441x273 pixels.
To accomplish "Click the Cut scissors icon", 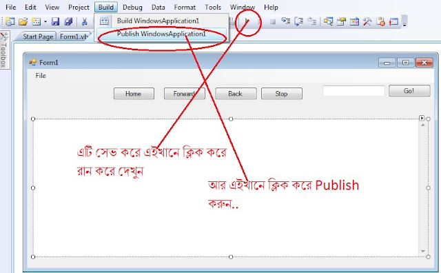I will pos(84,21).
